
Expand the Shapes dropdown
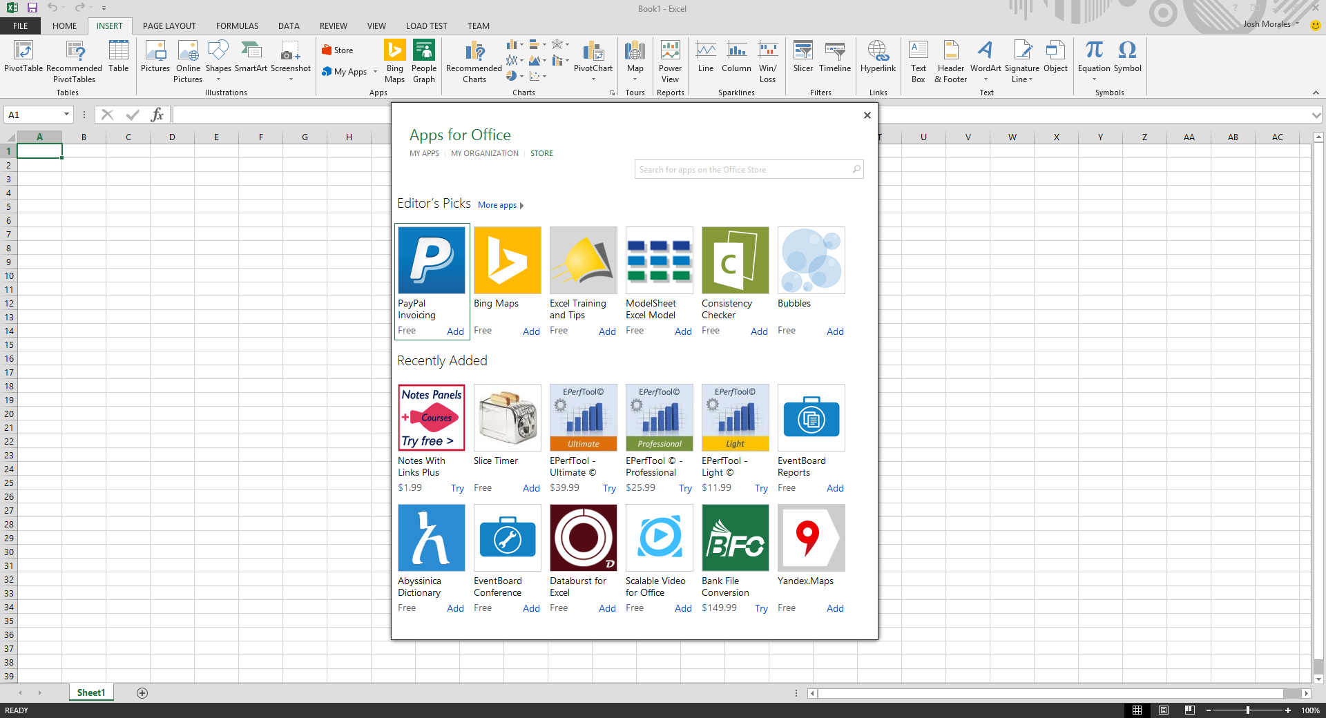point(219,79)
